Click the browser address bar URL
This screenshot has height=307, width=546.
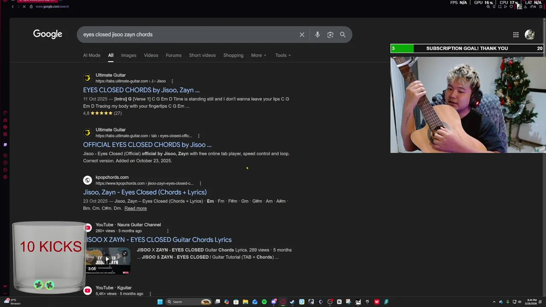[52, 7]
